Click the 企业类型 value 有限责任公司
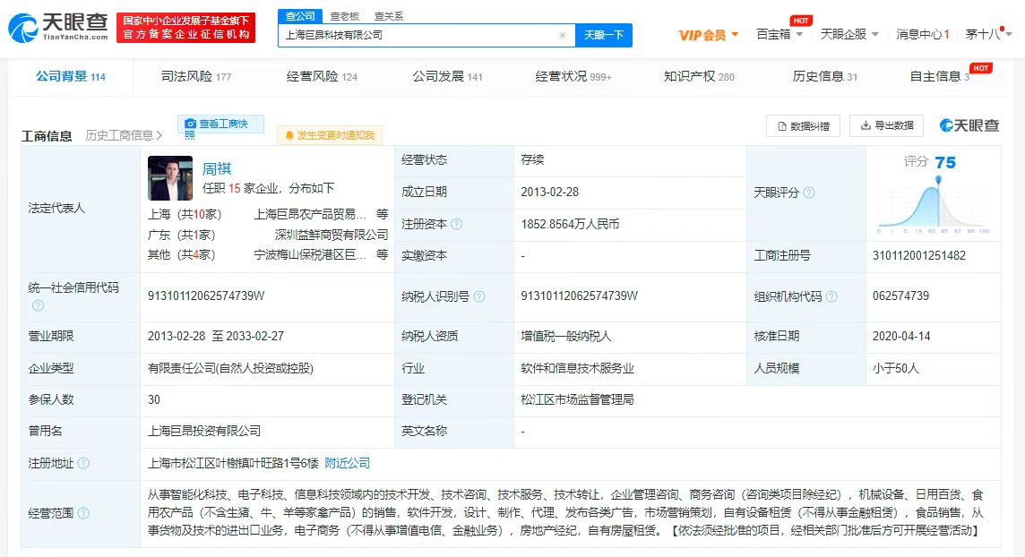This screenshot has width=1025, height=557. [231, 368]
